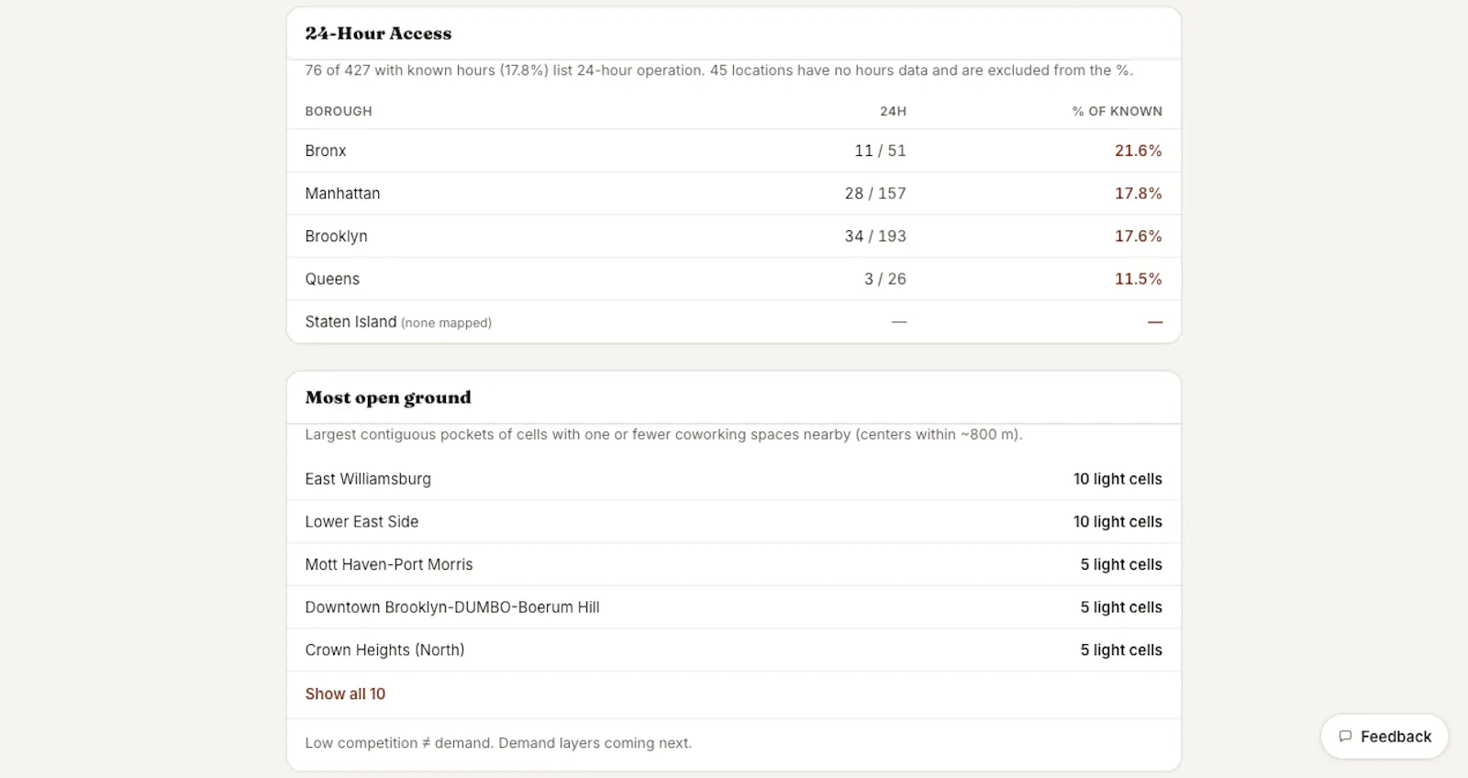Image resolution: width=1468 pixels, height=778 pixels.
Task: Click the 24-Hour Access card heading
Action: coord(378,33)
